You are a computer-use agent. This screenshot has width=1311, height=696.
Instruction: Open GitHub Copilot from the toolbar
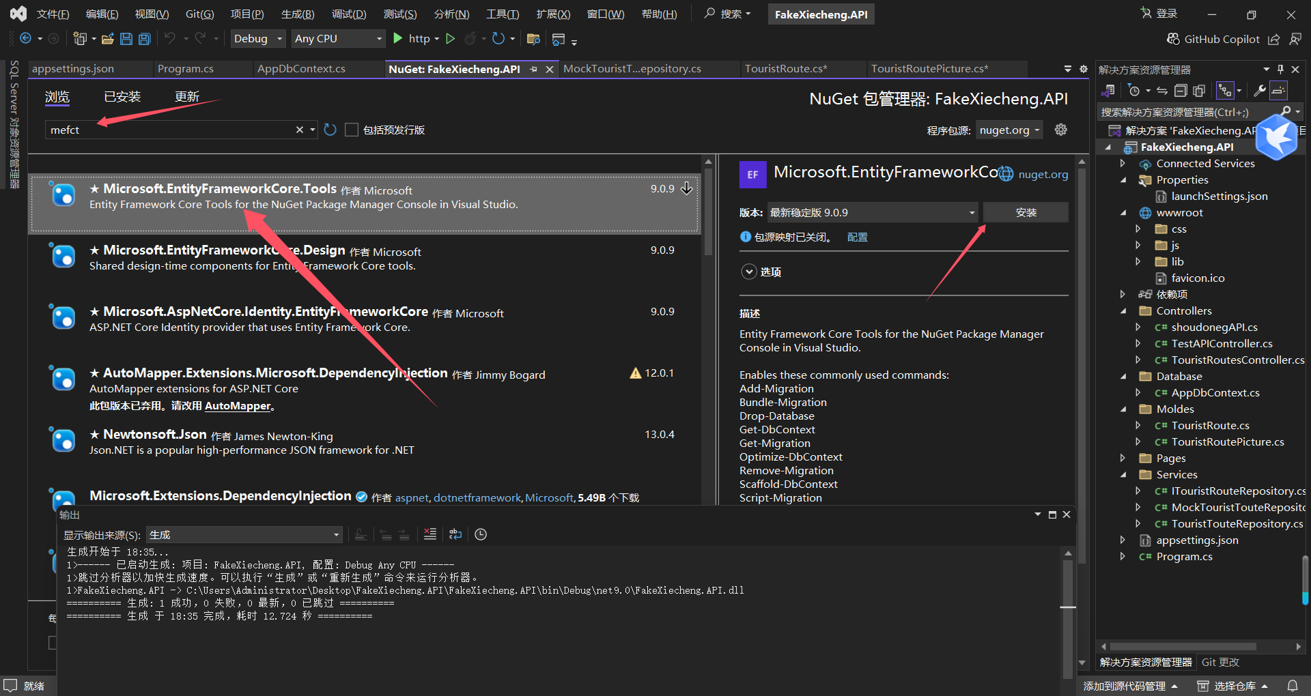pos(1213,39)
